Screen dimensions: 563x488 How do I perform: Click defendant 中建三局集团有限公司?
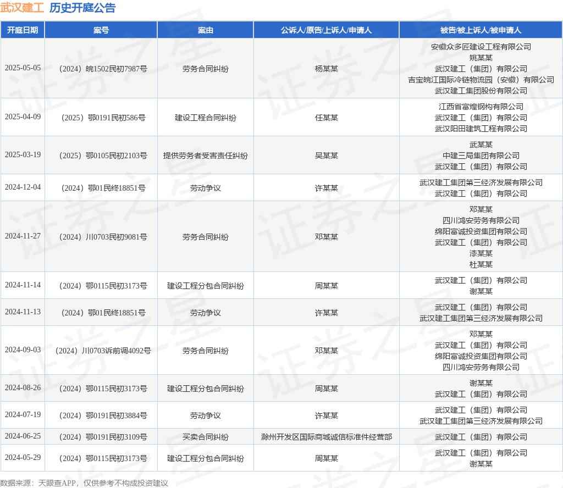click(x=481, y=156)
